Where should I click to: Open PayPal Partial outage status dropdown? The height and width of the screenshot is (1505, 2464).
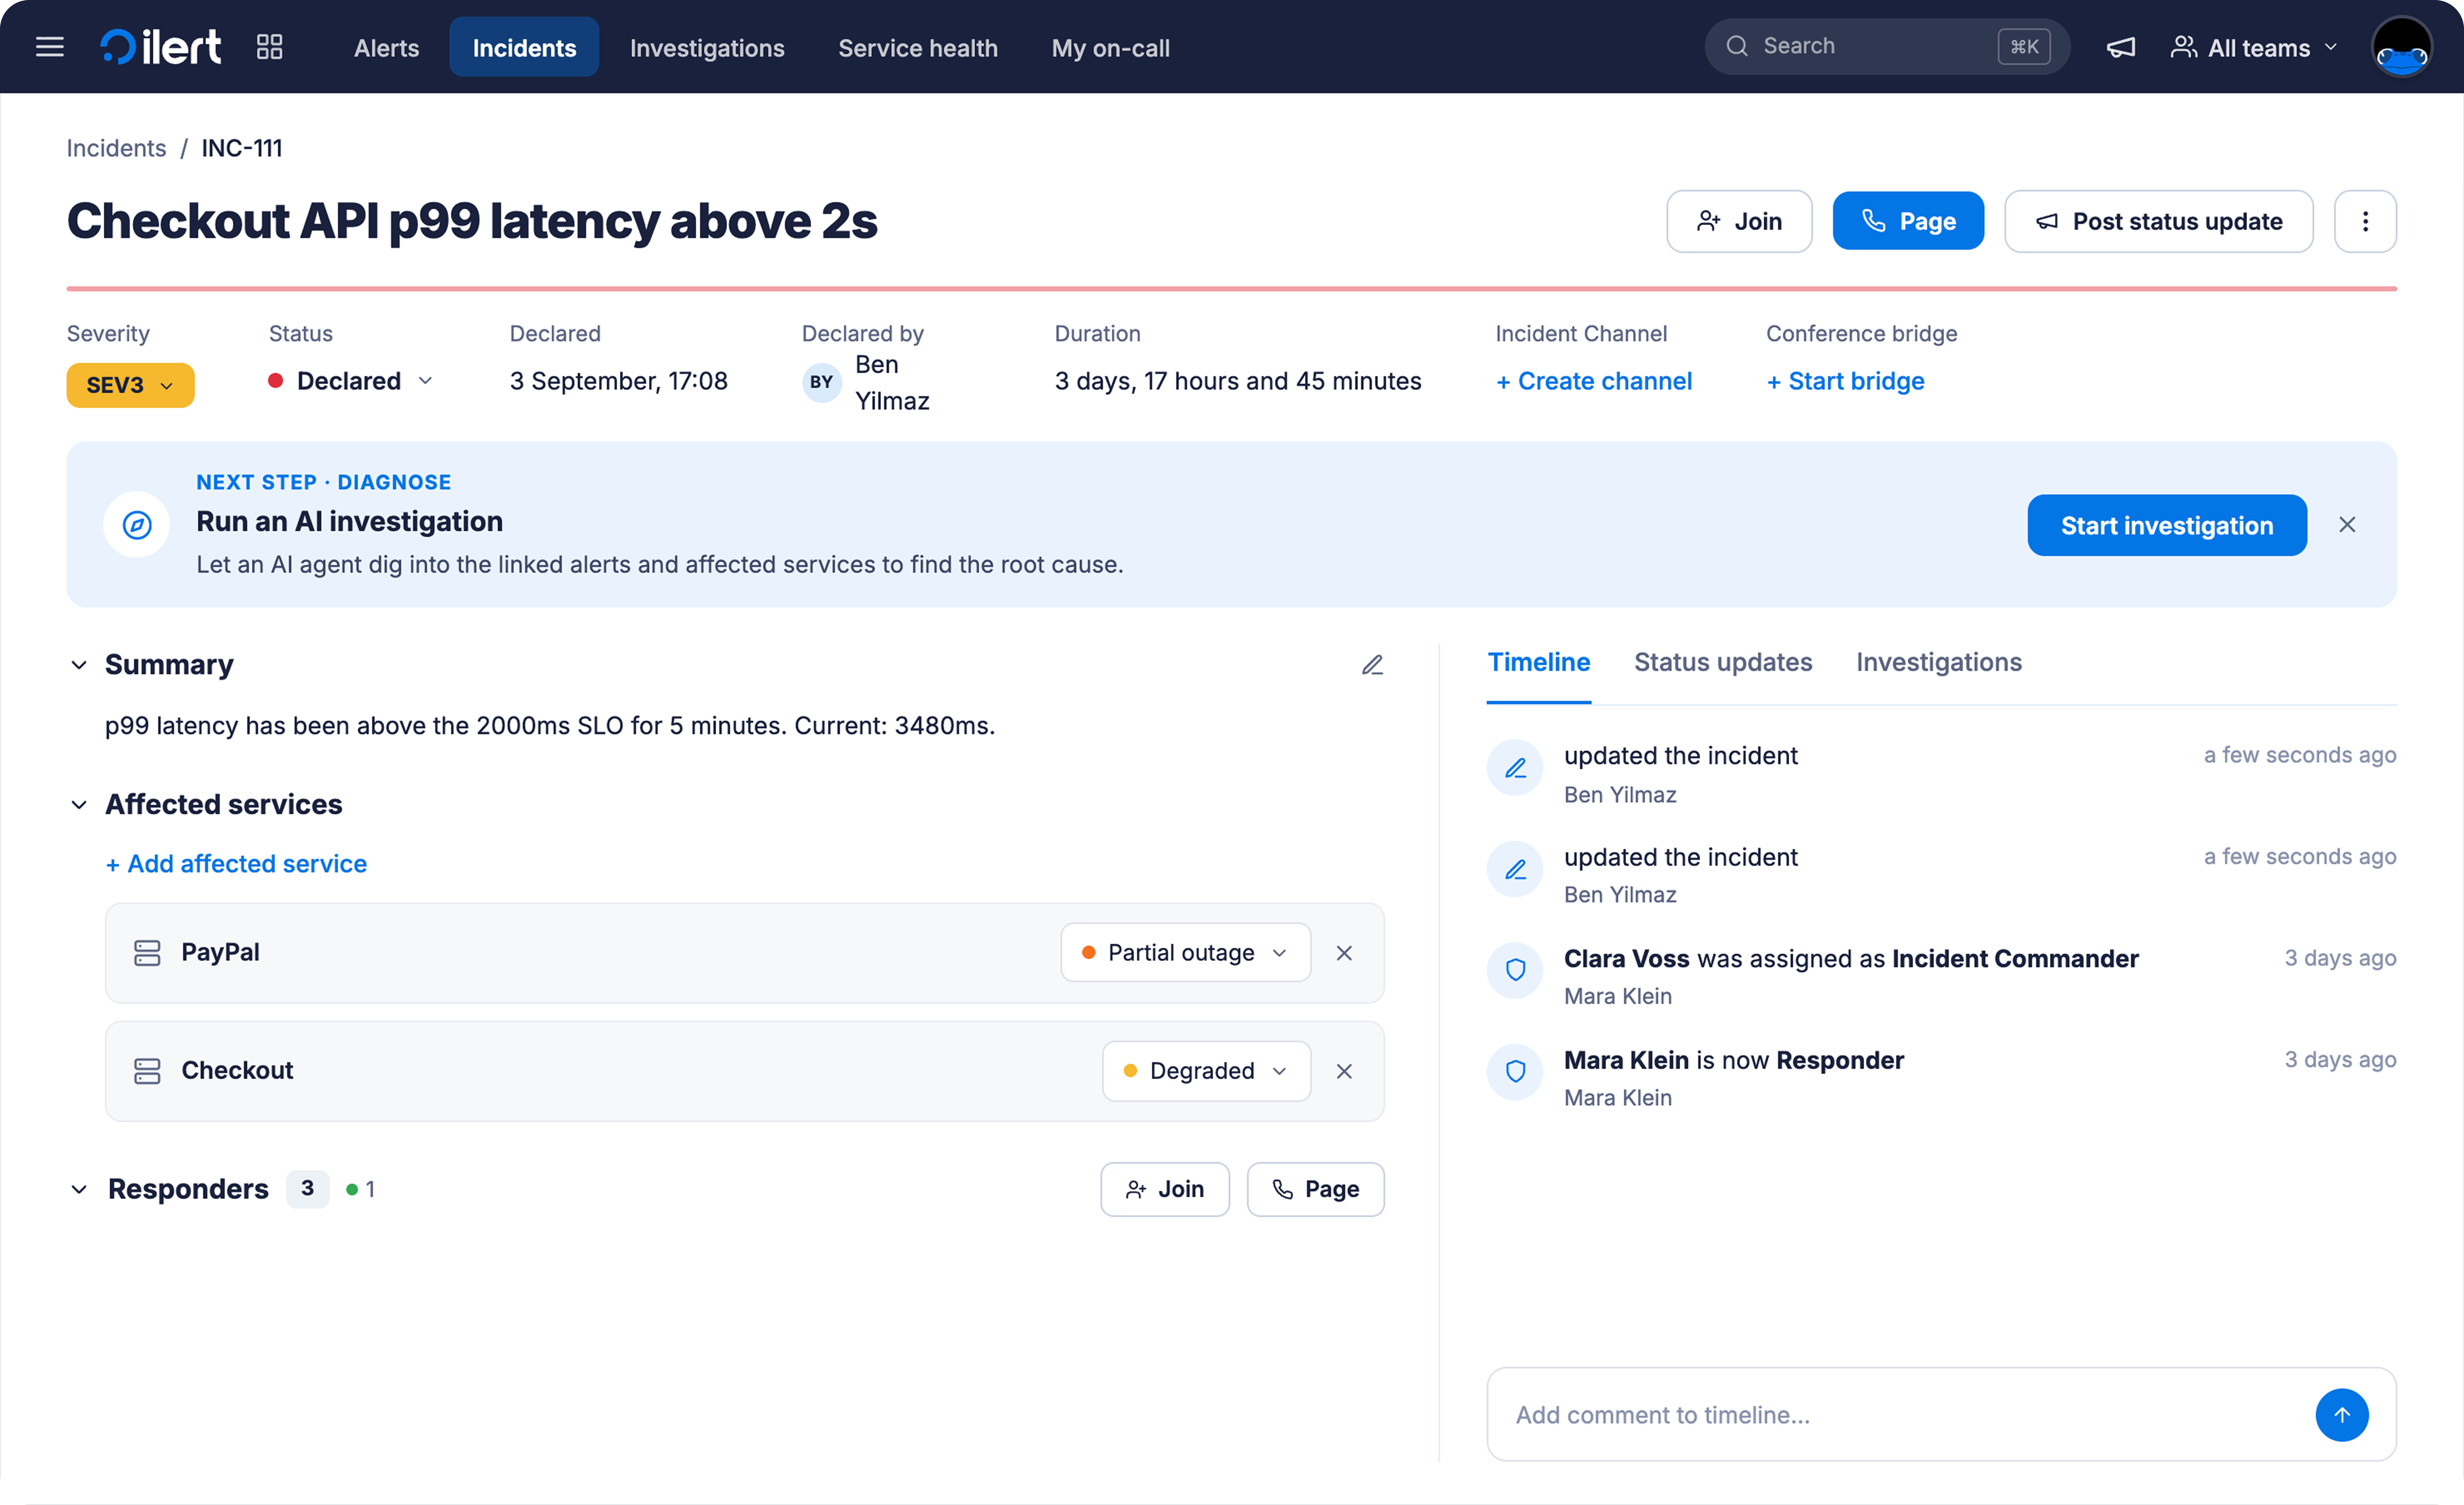click(x=1185, y=953)
